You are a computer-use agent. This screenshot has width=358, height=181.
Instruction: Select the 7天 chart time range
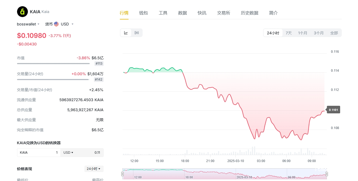point(289,33)
